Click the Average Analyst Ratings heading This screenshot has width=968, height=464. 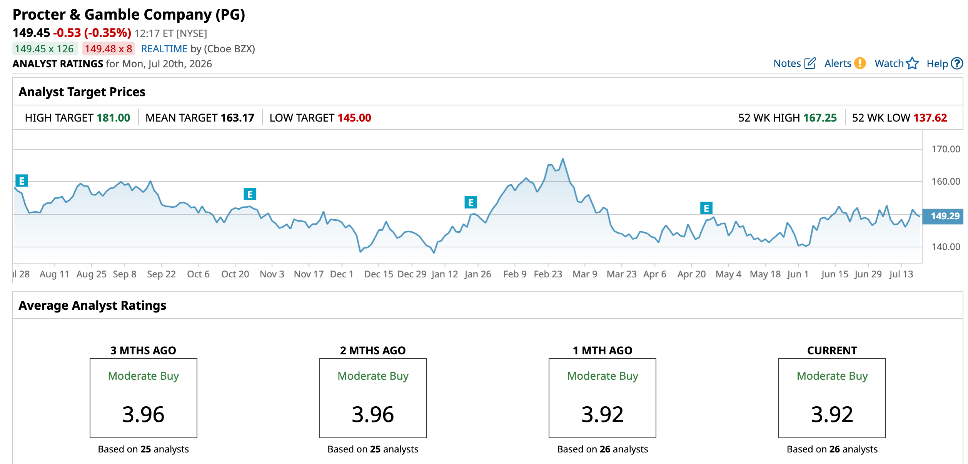92,305
